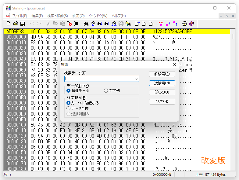Select the 16進データ radio button
Viewport: 239px width, 180px height.
(68, 90)
